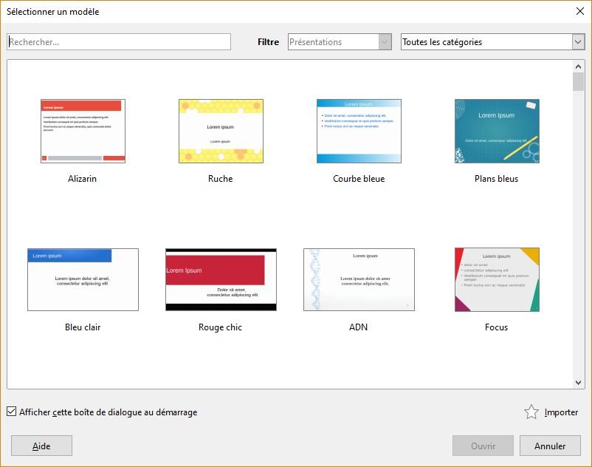Open the Toutes les catégories dropdown
Screen dimensions: 592x467
point(492,42)
